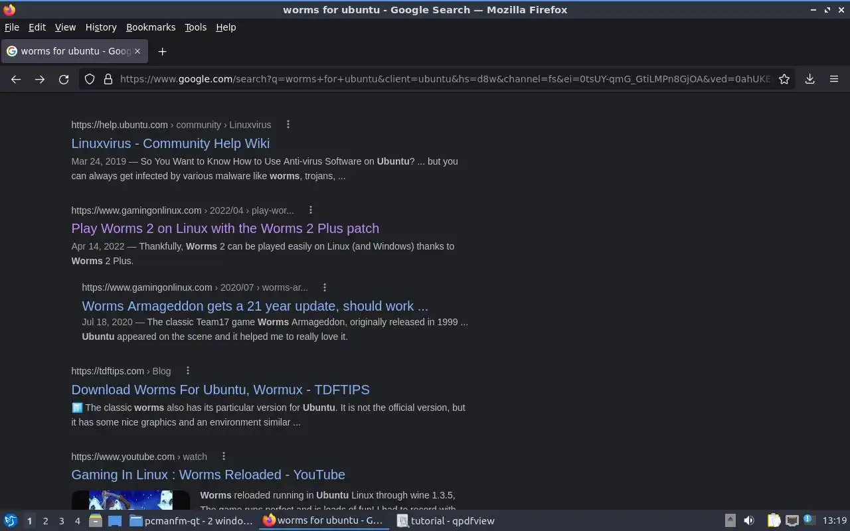Viewport: 850px width, 531px height.
Task: Open 'Linuxvirus - Community Help Wiki' link
Action: (x=171, y=143)
